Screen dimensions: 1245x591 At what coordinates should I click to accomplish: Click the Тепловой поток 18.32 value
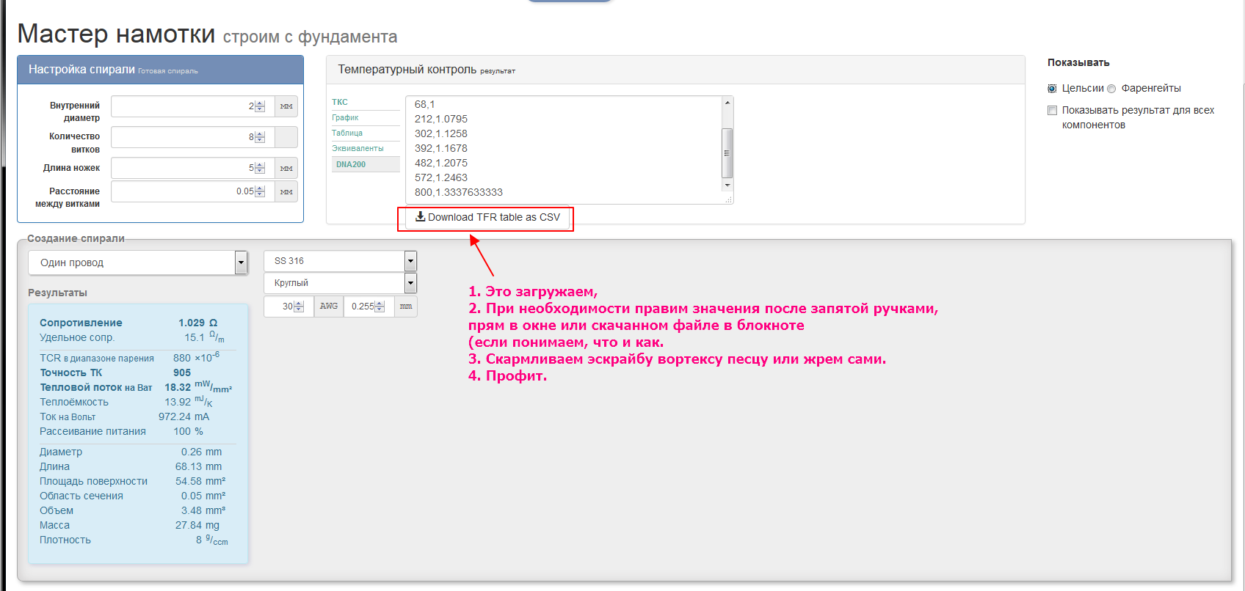178,387
